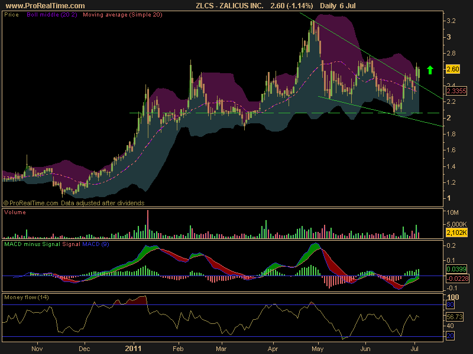Image resolution: width=473 pixels, height=354 pixels.
Task: Click the Mar label on time axis
Action: coord(221,349)
